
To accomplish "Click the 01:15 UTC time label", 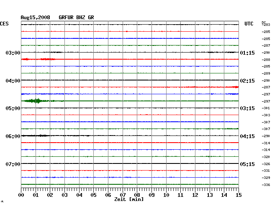I will pyautogui.click(x=247, y=53).
